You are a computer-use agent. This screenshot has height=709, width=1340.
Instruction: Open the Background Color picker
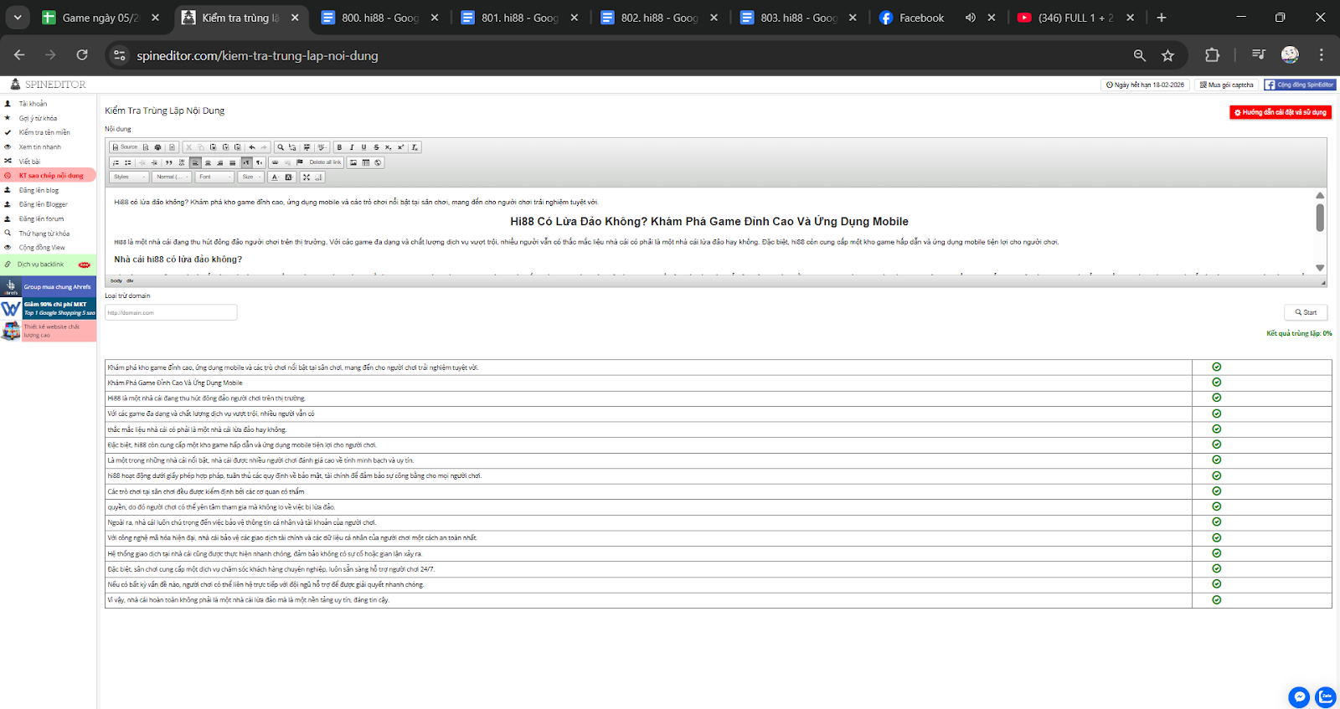(x=289, y=177)
